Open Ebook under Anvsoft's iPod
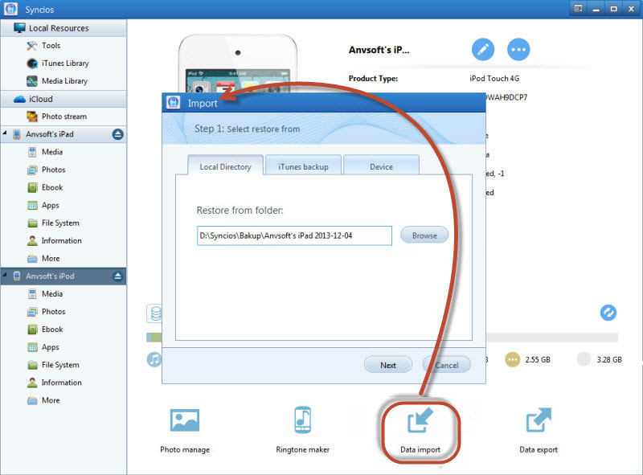The height and width of the screenshot is (475, 643). click(x=45, y=330)
